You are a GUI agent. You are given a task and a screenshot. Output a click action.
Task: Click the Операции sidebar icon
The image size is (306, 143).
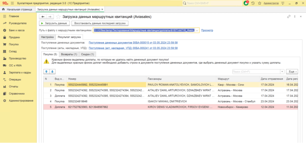tap(5, 79)
